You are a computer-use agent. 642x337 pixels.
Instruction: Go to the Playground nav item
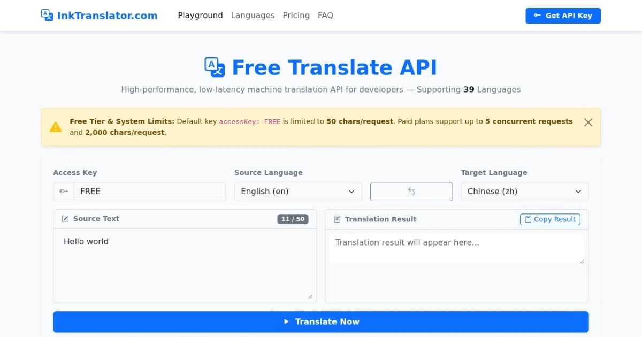tap(200, 16)
